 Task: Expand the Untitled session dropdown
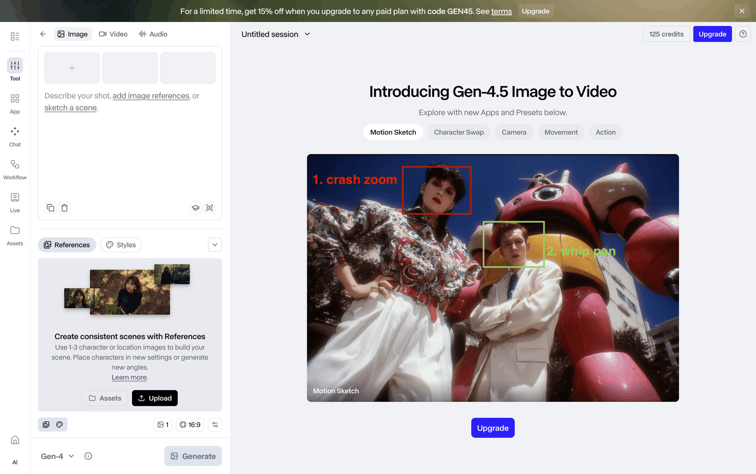click(276, 34)
